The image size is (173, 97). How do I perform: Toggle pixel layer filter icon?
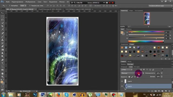141,70
